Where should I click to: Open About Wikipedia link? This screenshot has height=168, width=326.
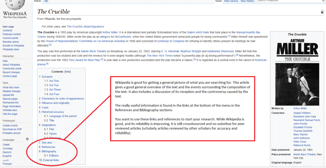pyautogui.click(x=11, y=65)
